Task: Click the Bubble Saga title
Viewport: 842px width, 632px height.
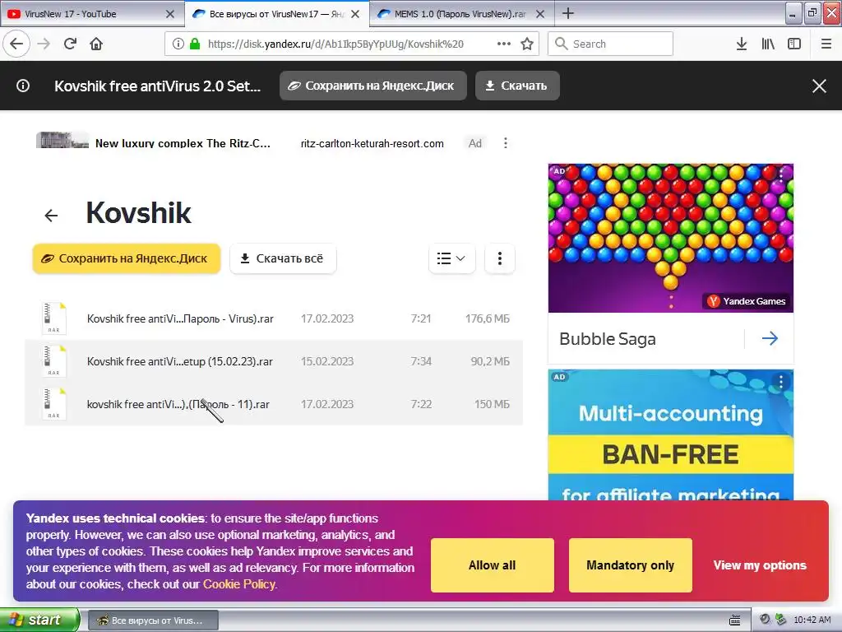Action: pyautogui.click(x=608, y=339)
